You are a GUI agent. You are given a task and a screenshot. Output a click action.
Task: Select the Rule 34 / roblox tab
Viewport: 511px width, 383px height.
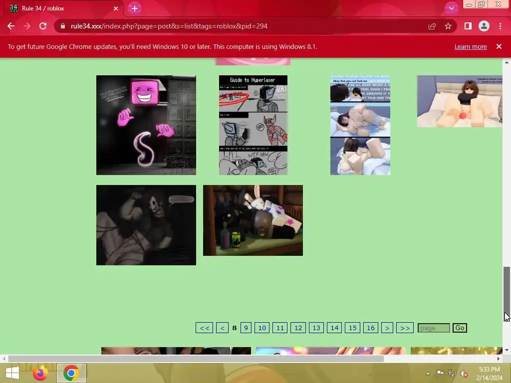(63, 8)
